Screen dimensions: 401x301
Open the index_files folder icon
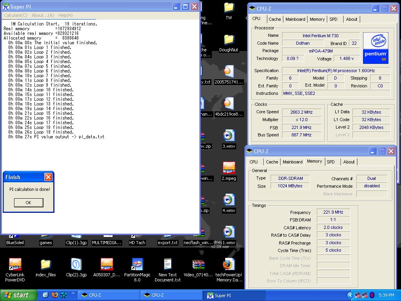pyautogui.click(x=46, y=264)
